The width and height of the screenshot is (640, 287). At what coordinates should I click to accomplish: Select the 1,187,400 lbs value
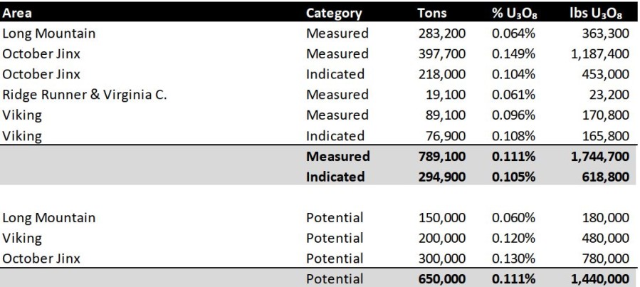pyautogui.click(x=600, y=54)
